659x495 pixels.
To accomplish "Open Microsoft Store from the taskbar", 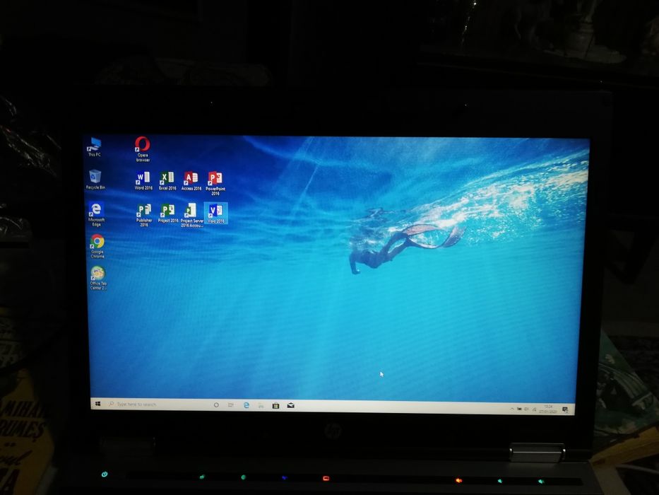I will click(x=275, y=405).
